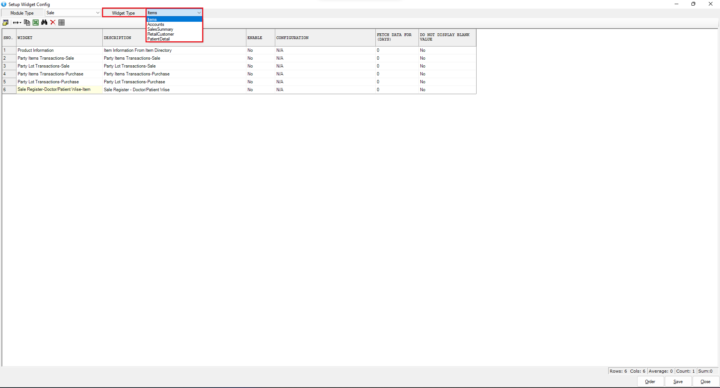Click the Setup Widget Config title bar app icon
Viewport: 720px width, 388px height.
click(4, 4)
